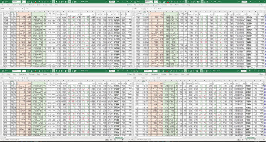Switch to Formulas tab in top-left window
Screen dimensions: 266x142
coord(32,5)
